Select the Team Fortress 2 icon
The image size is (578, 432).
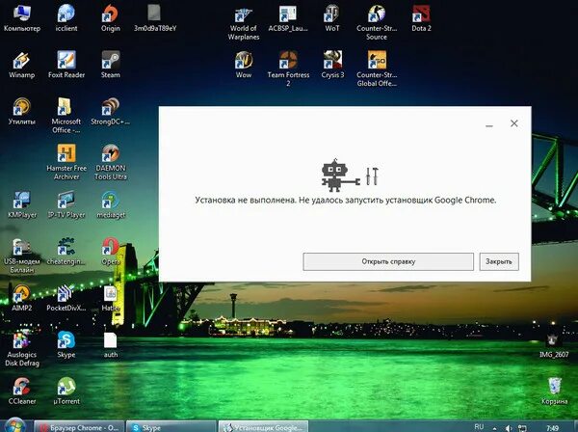click(x=288, y=69)
